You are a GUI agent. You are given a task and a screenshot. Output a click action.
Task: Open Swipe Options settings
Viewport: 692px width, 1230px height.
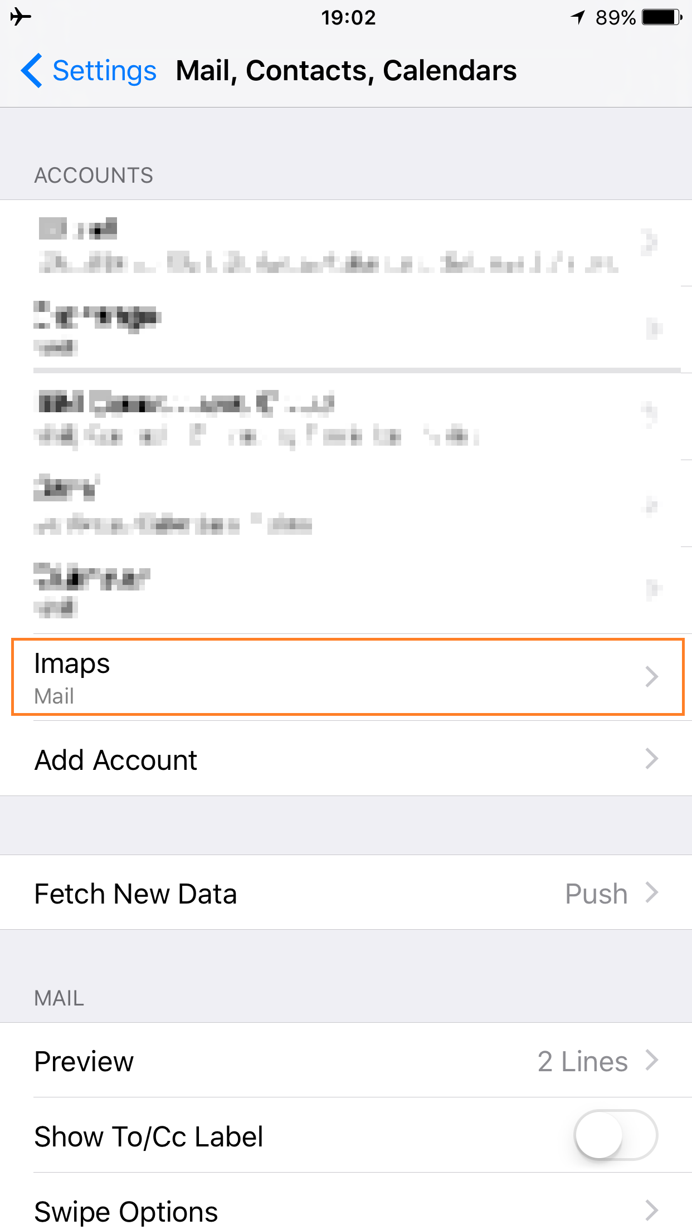tap(126, 1211)
